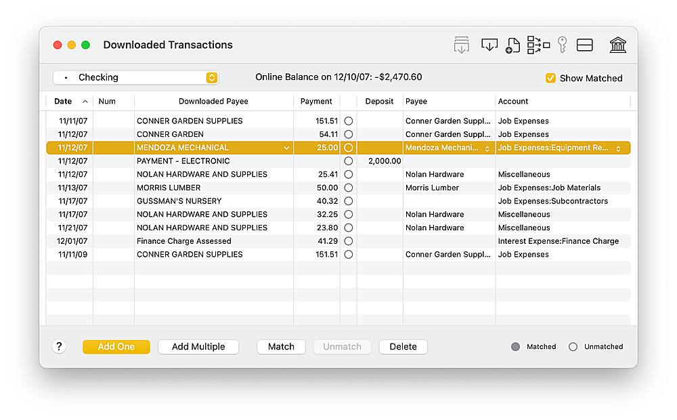Click the Payment column header
This screenshot has height=420, width=677.
316,102
